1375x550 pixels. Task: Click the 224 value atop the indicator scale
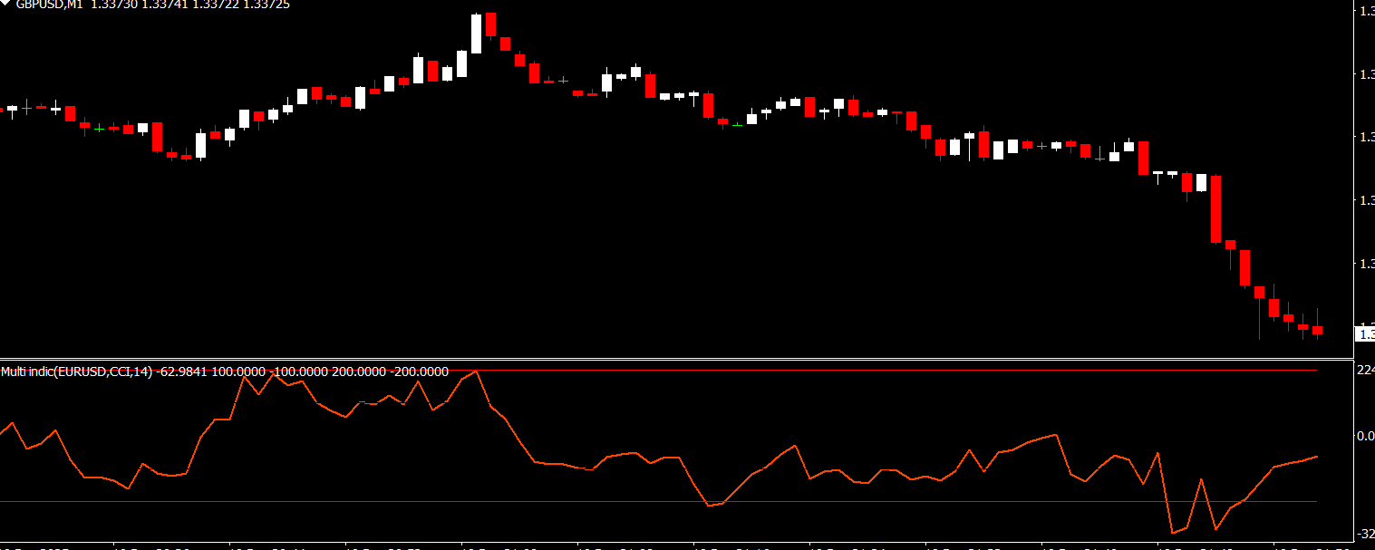coord(1364,370)
